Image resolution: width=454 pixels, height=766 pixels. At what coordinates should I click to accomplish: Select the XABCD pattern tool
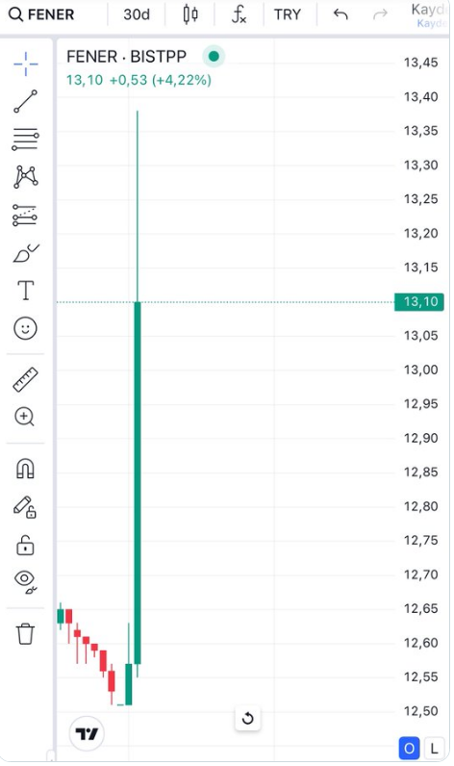(25, 176)
